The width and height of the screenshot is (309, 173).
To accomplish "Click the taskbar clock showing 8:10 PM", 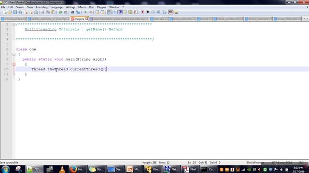I will (298, 170).
